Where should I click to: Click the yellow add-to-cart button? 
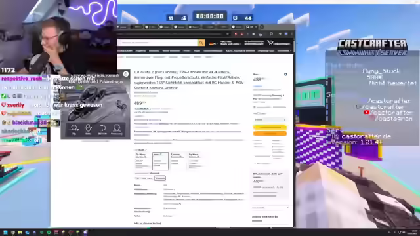coord(270,127)
